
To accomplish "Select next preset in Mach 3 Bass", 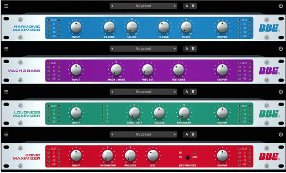I will (x=175, y=49).
